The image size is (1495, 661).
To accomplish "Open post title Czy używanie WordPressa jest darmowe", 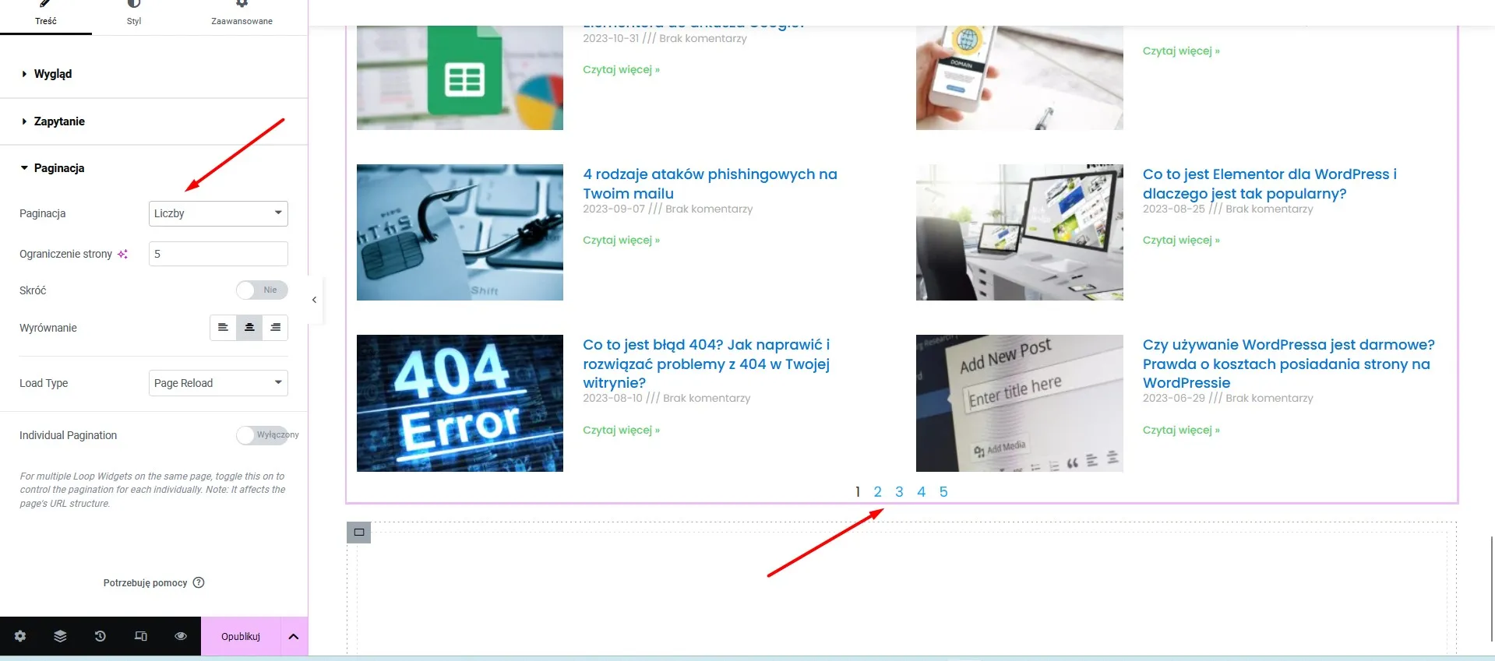I will coord(1289,364).
